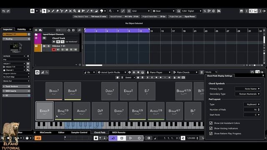Open the Grid snap type dropdown
The height and width of the screenshot is (150, 267).
[x=141, y=11]
